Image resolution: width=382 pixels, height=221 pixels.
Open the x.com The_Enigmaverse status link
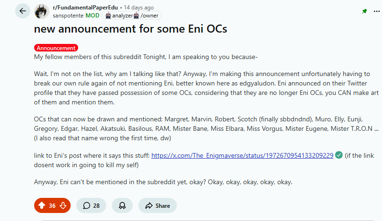coord(242,155)
